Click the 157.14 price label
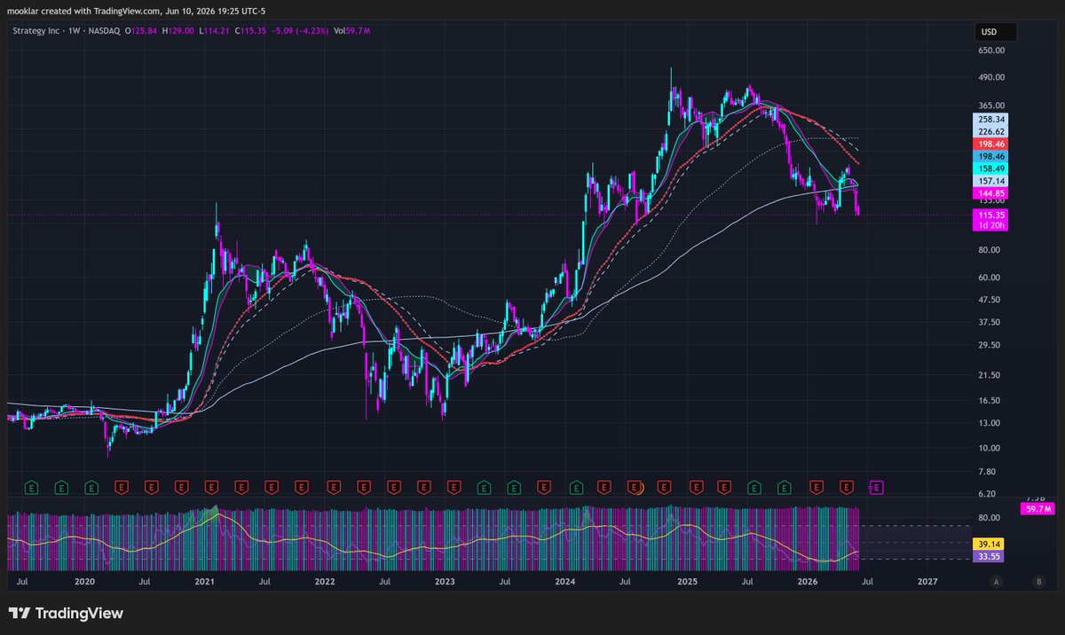1065x635 pixels. [990, 181]
